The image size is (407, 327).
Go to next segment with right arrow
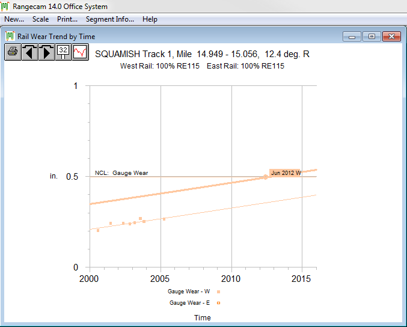(x=46, y=52)
